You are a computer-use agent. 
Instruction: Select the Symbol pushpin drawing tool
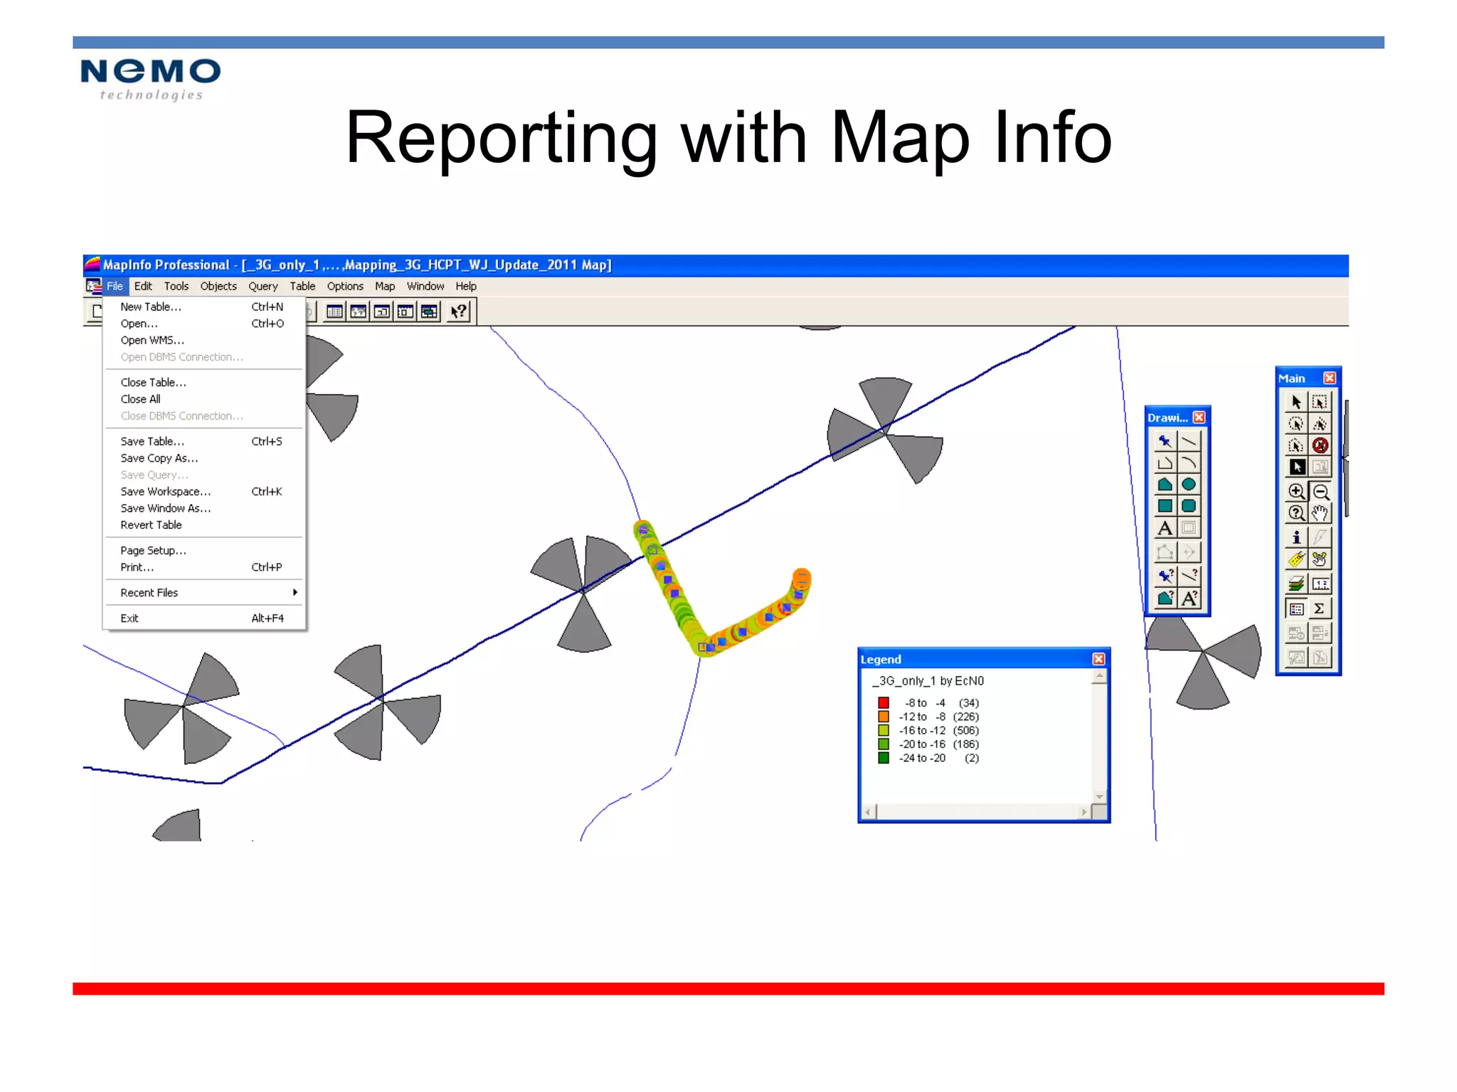tap(1165, 441)
